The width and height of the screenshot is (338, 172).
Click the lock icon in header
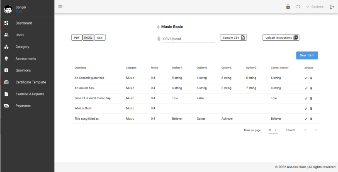tap(288, 7)
